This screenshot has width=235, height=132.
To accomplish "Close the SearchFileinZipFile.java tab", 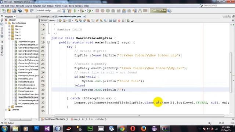I will (84, 16).
